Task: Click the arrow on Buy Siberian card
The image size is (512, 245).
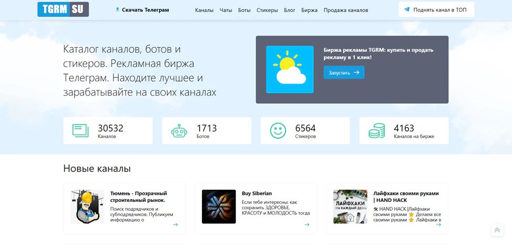Action: (306, 224)
